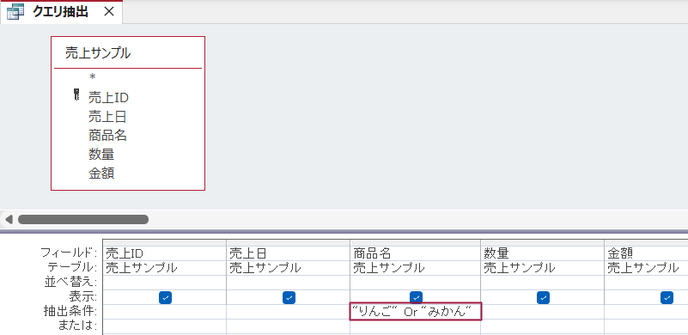Image resolution: width=688 pixels, height=335 pixels.
Task: Uncheck the 表示 checkbox for 商品名 column
Action: tap(416, 298)
